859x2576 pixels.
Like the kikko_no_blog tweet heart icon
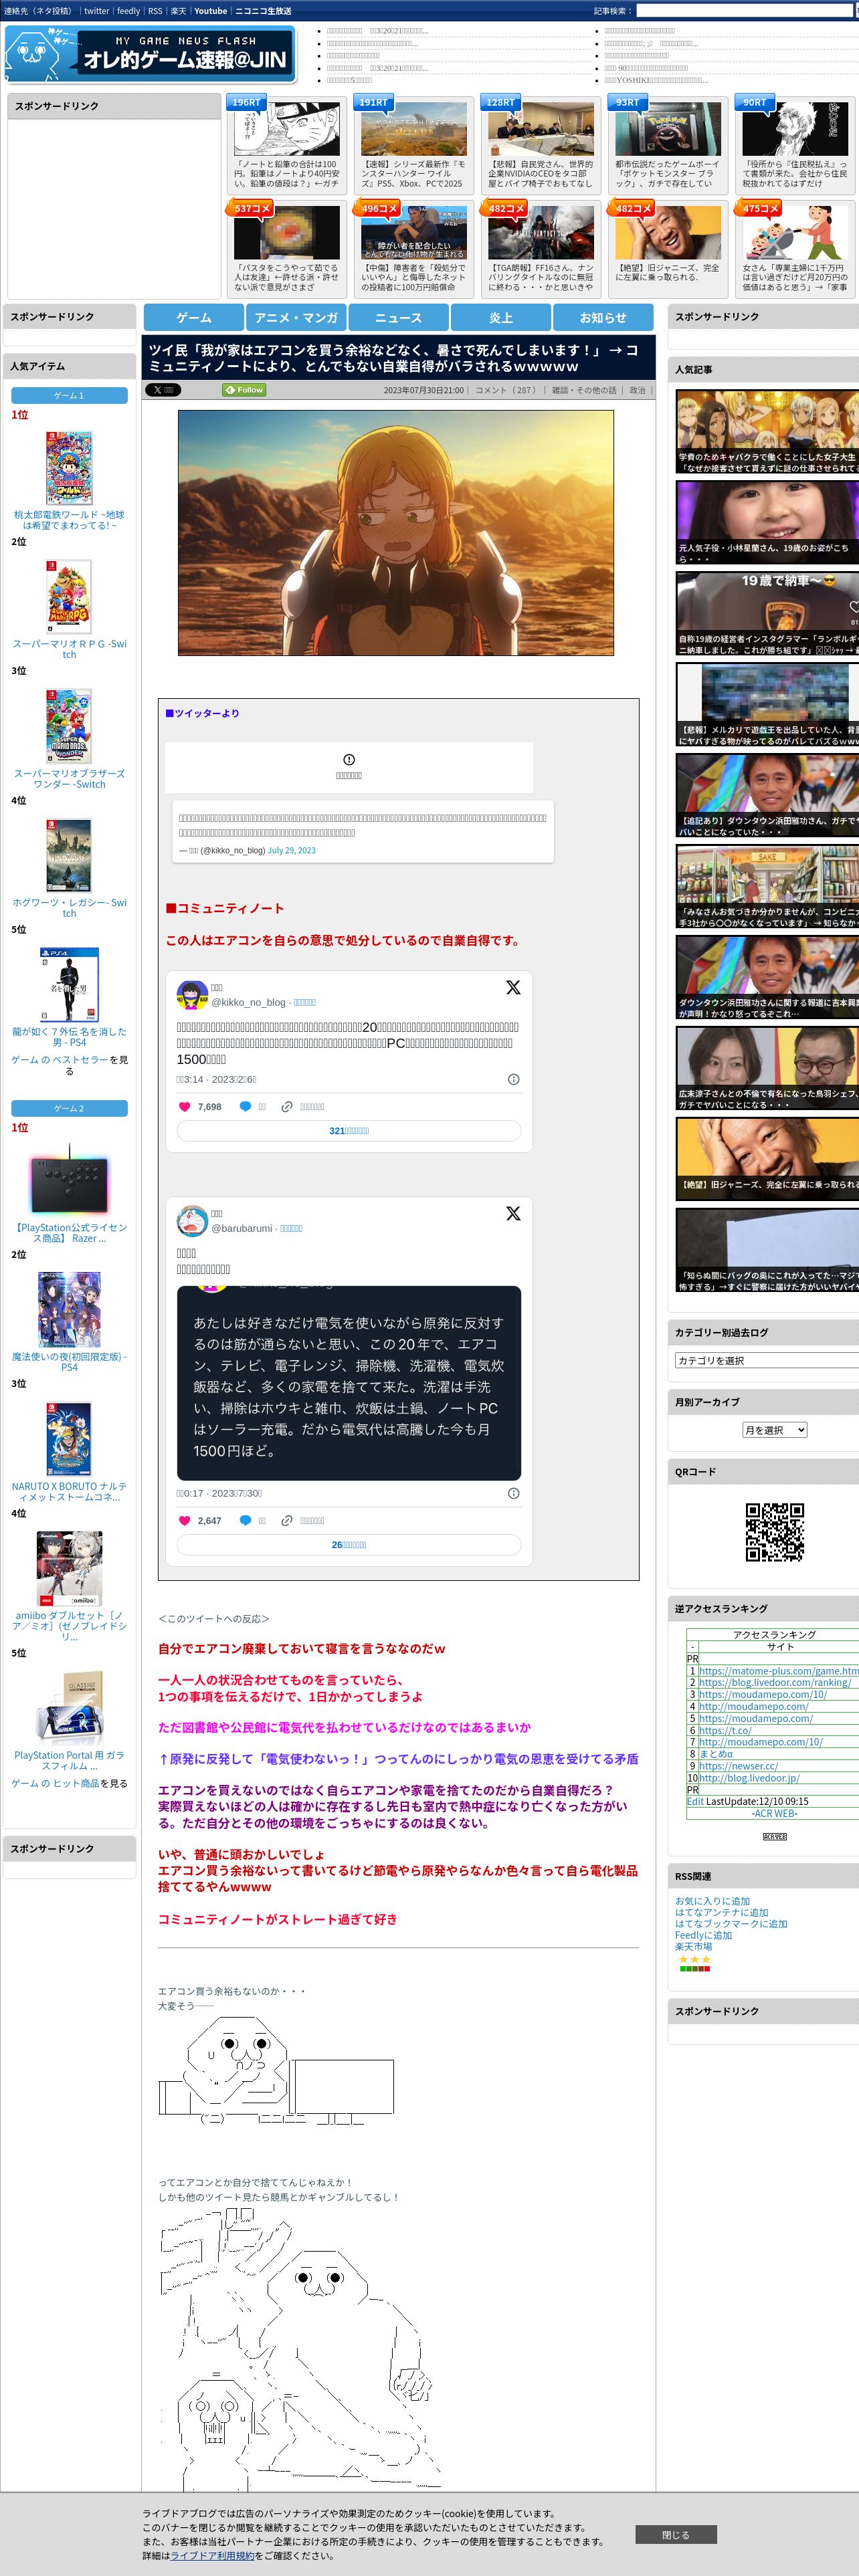tap(184, 1106)
